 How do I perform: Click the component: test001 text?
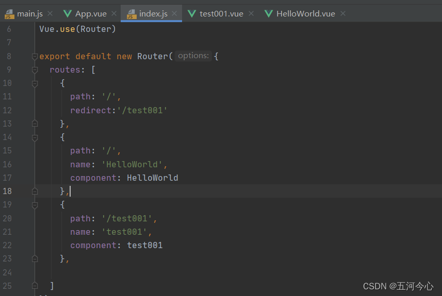[x=117, y=246]
